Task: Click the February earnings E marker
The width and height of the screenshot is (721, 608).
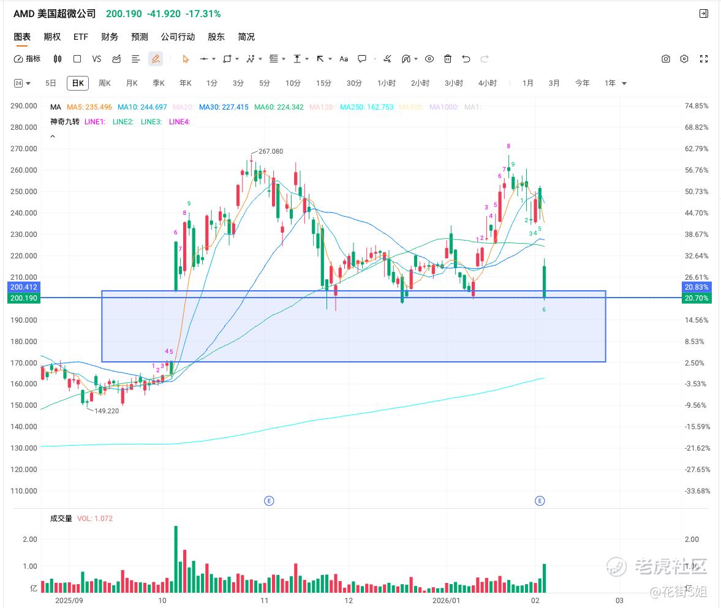Action: (x=540, y=501)
